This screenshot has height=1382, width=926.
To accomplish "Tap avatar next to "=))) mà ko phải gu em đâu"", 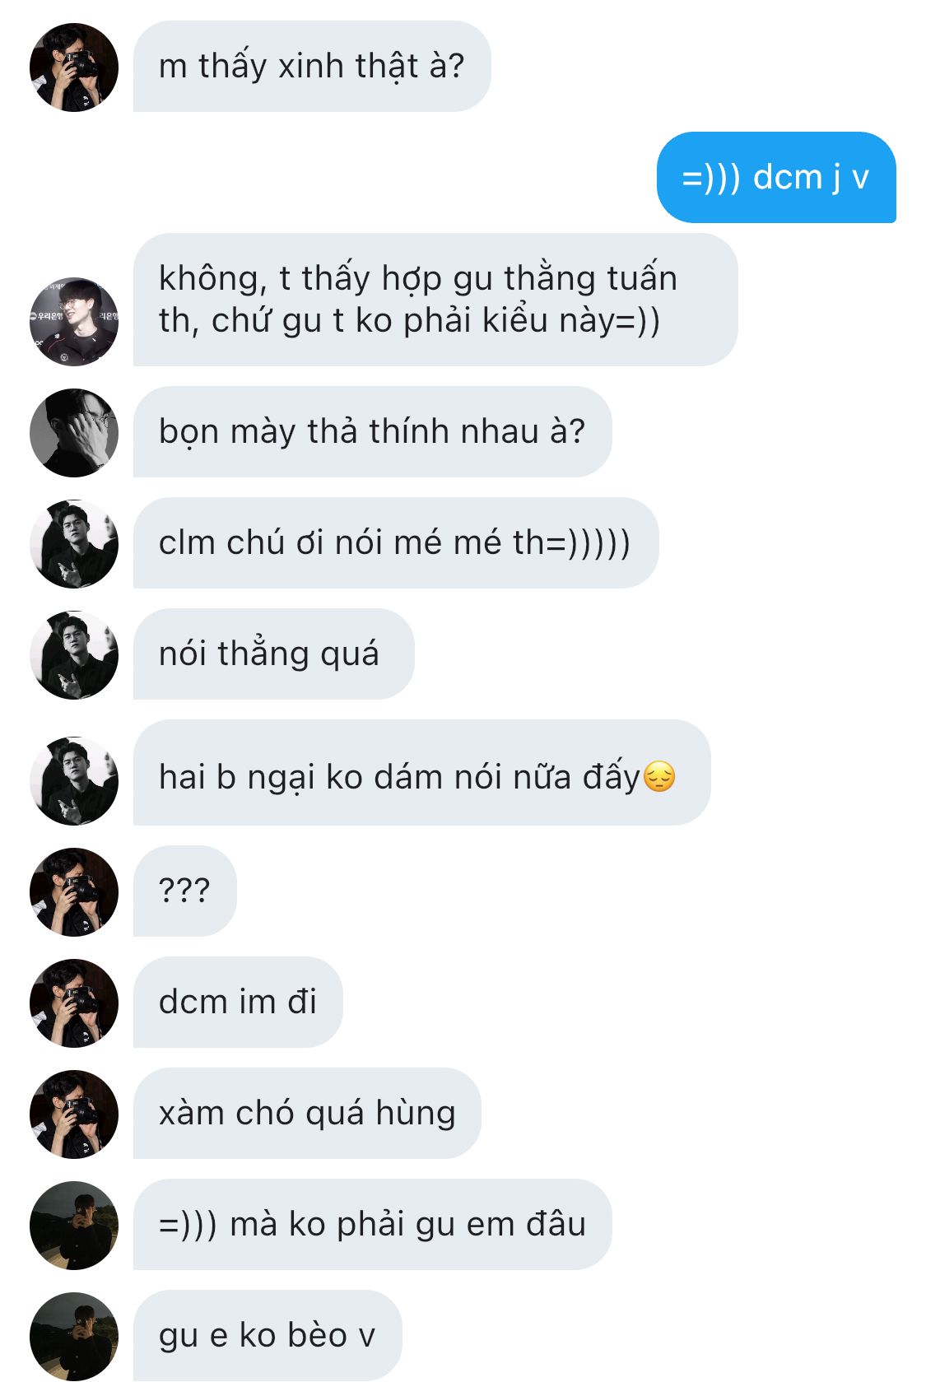I will coord(74,1226).
